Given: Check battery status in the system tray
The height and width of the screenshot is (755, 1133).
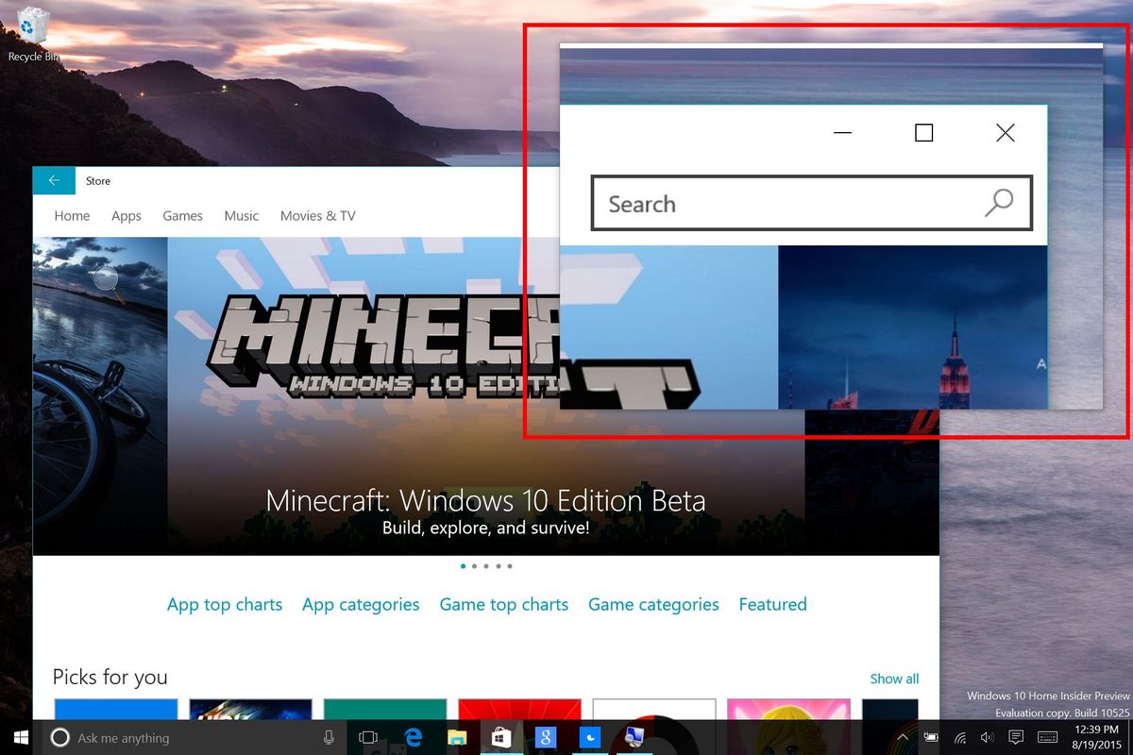Looking at the screenshot, I should [x=931, y=737].
